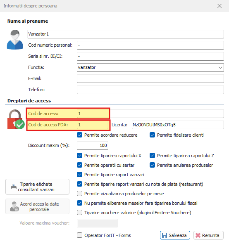The height and width of the screenshot is (244, 229).
Task: Enable Permite vizualizarea produselor pe mese
Action: click(80, 194)
